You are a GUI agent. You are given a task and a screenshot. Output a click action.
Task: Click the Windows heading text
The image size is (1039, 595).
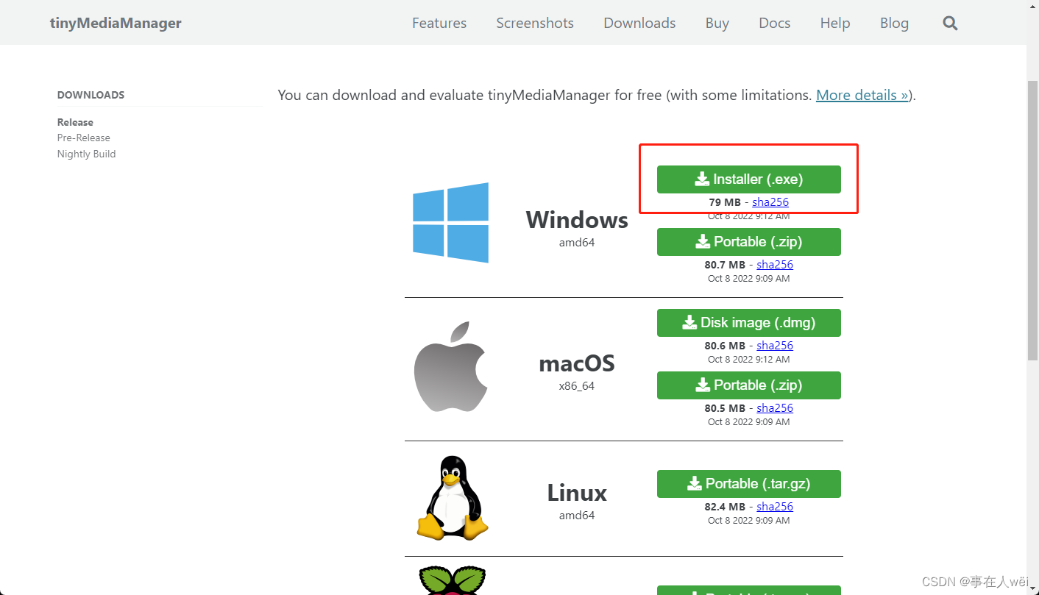point(577,220)
